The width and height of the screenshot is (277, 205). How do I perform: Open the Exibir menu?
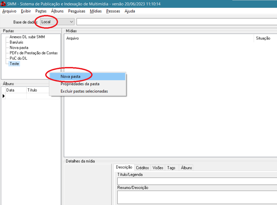26,11
